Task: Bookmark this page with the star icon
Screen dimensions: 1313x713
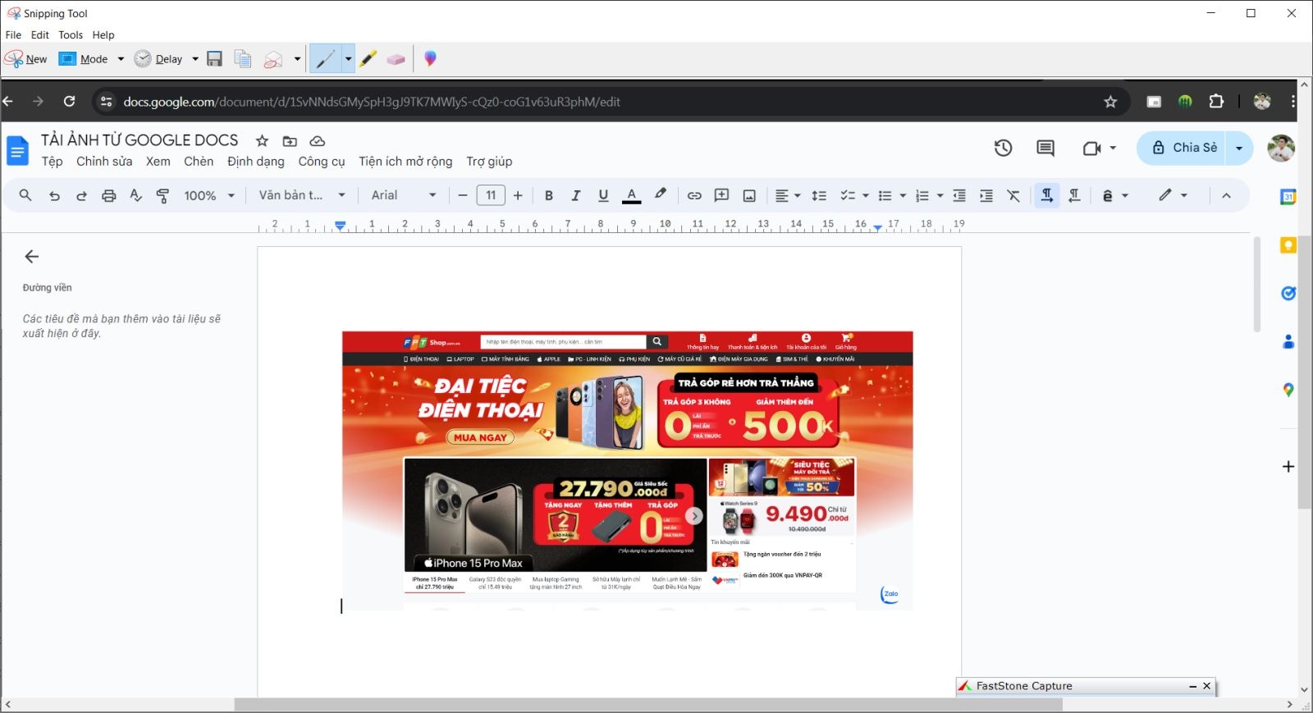Action: click(1110, 102)
